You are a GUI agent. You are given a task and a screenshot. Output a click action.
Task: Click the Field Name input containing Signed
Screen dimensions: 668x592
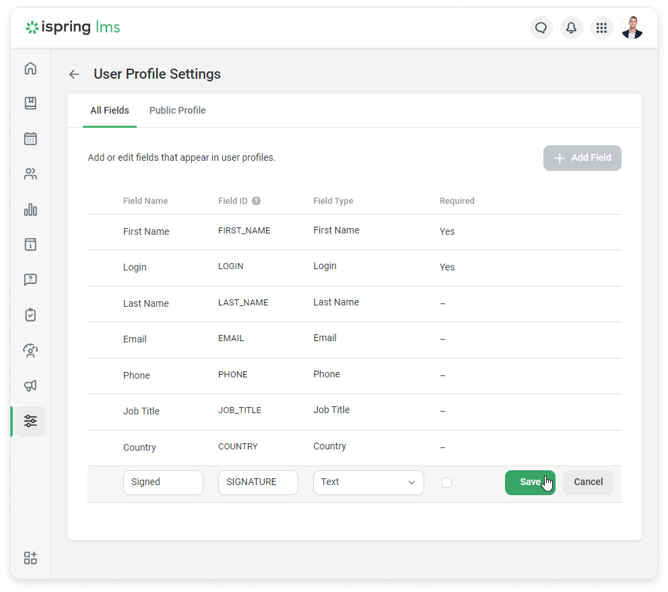click(x=163, y=482)
